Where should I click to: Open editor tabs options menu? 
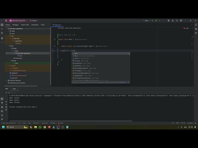(x=192, y=25)
